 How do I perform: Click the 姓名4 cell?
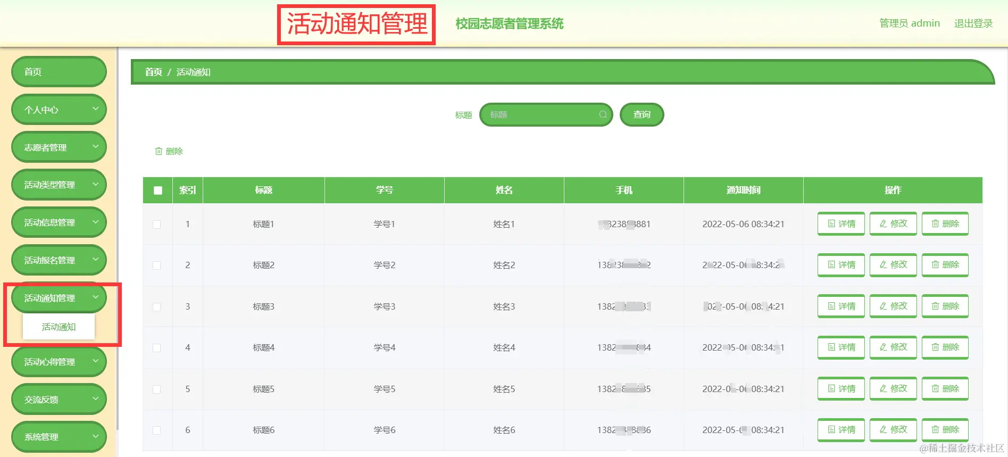coord(504,347)
